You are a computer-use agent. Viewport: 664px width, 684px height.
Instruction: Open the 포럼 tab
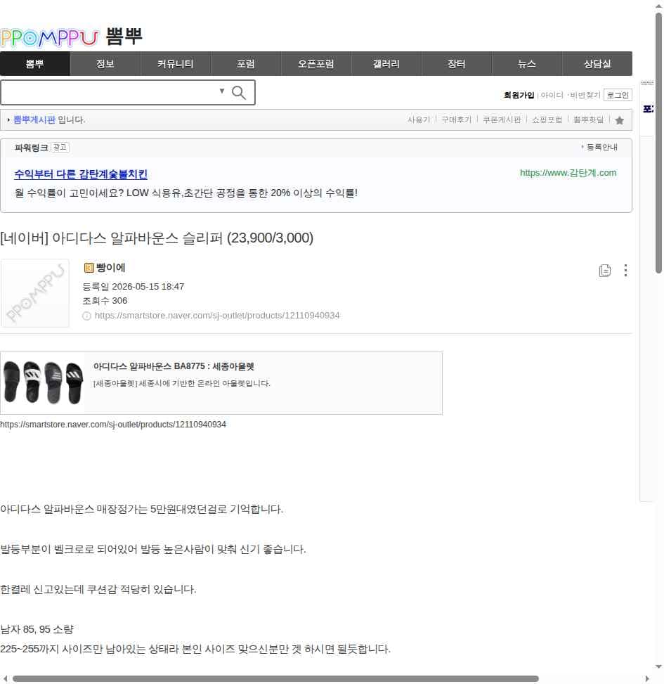(x=245, y=64)
